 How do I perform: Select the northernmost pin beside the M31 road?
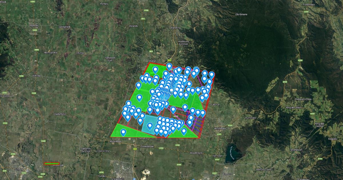click(x=169, y=66)
